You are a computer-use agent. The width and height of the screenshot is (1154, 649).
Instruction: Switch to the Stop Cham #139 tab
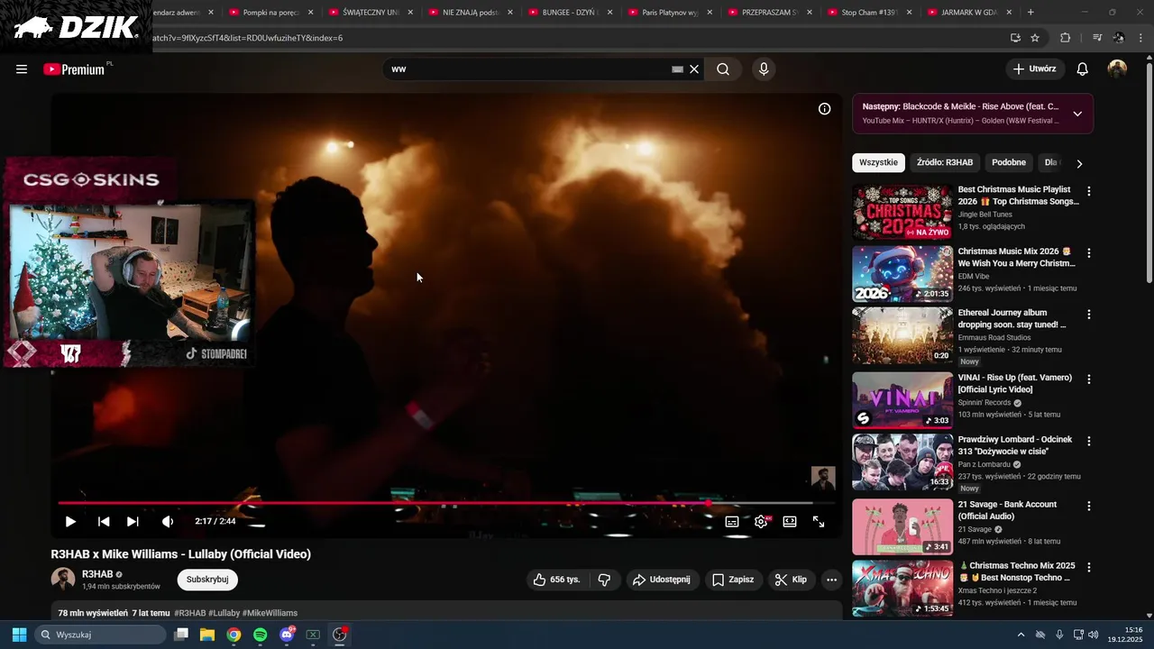point(870,13)
